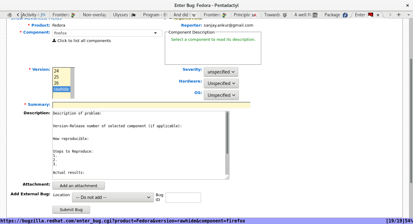Switch to the Non-overlap tab

click(x=95, y=15)
